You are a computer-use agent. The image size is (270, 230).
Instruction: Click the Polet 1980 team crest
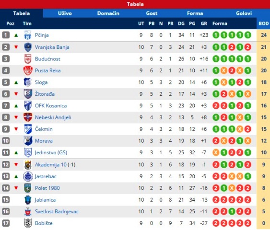click(x=27, y=188)
